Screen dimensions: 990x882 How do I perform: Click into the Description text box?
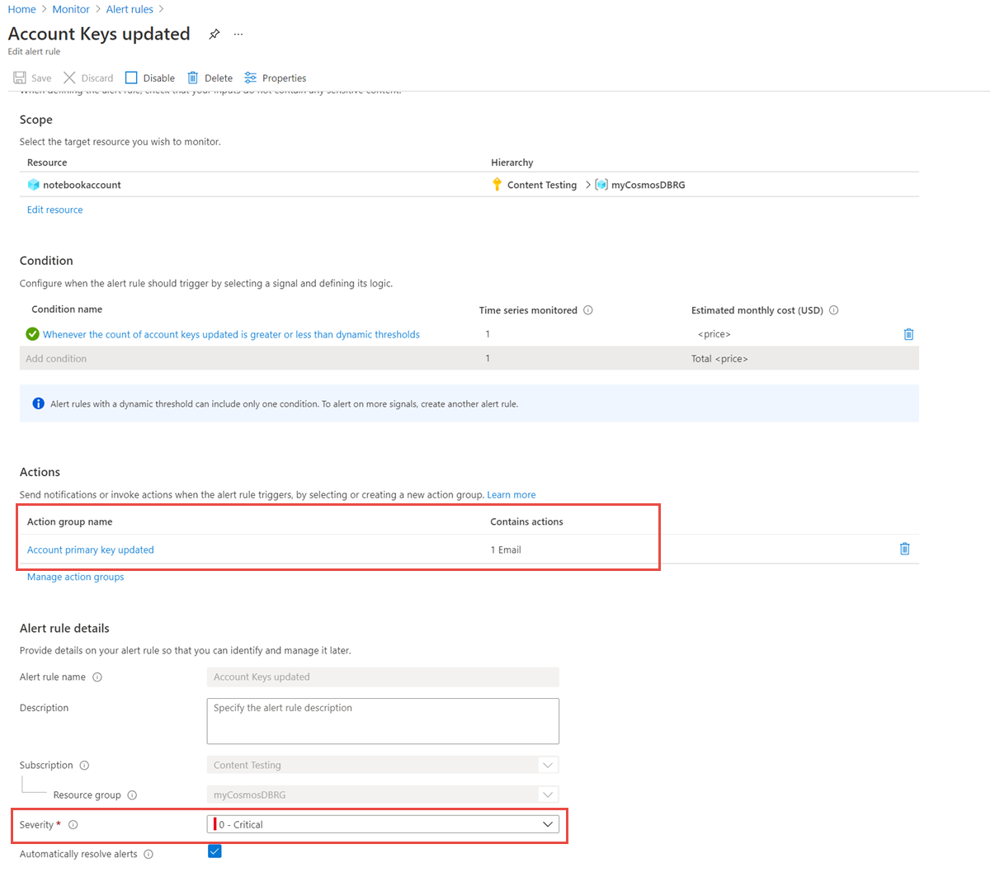tap(382, 721)
